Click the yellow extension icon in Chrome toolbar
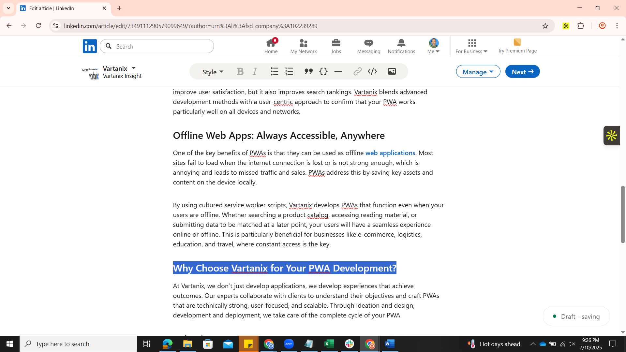 (x=566, y=26)
